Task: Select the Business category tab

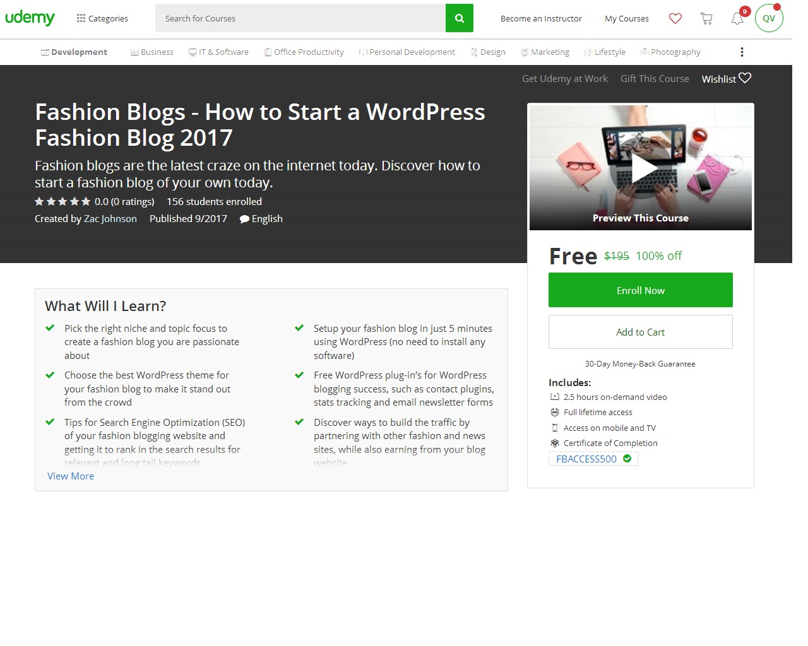Action: click(x=152, y=52)
